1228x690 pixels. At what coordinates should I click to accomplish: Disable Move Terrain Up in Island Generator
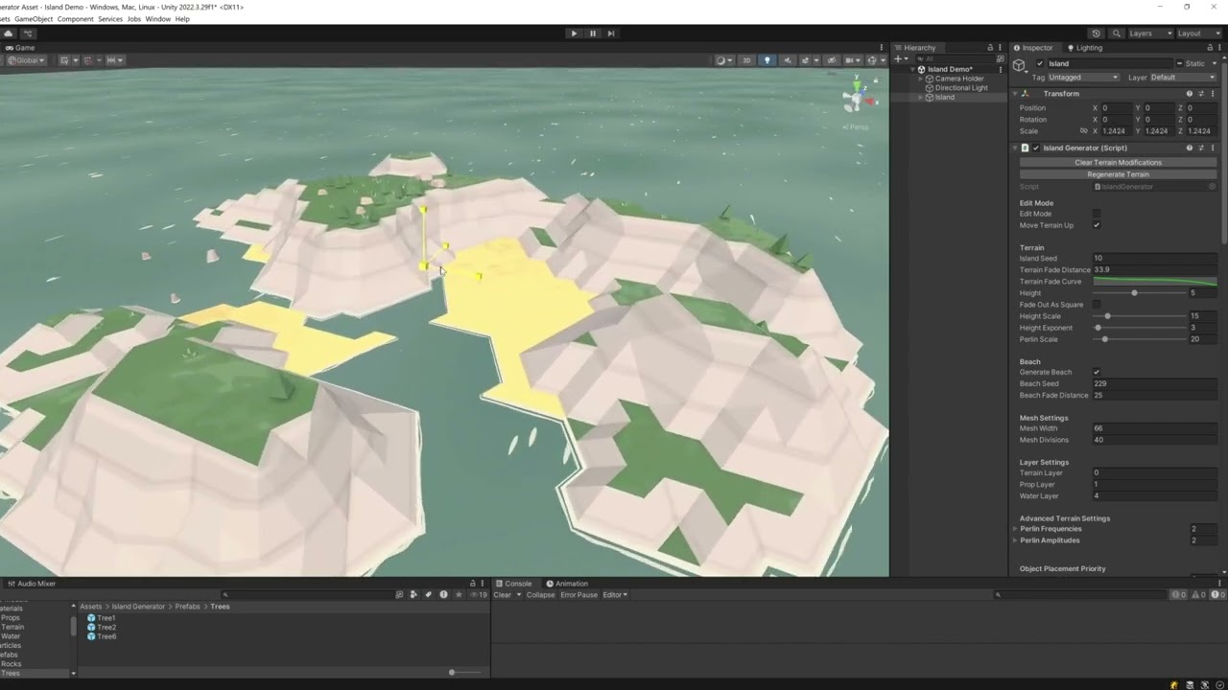coord(1097,225)
